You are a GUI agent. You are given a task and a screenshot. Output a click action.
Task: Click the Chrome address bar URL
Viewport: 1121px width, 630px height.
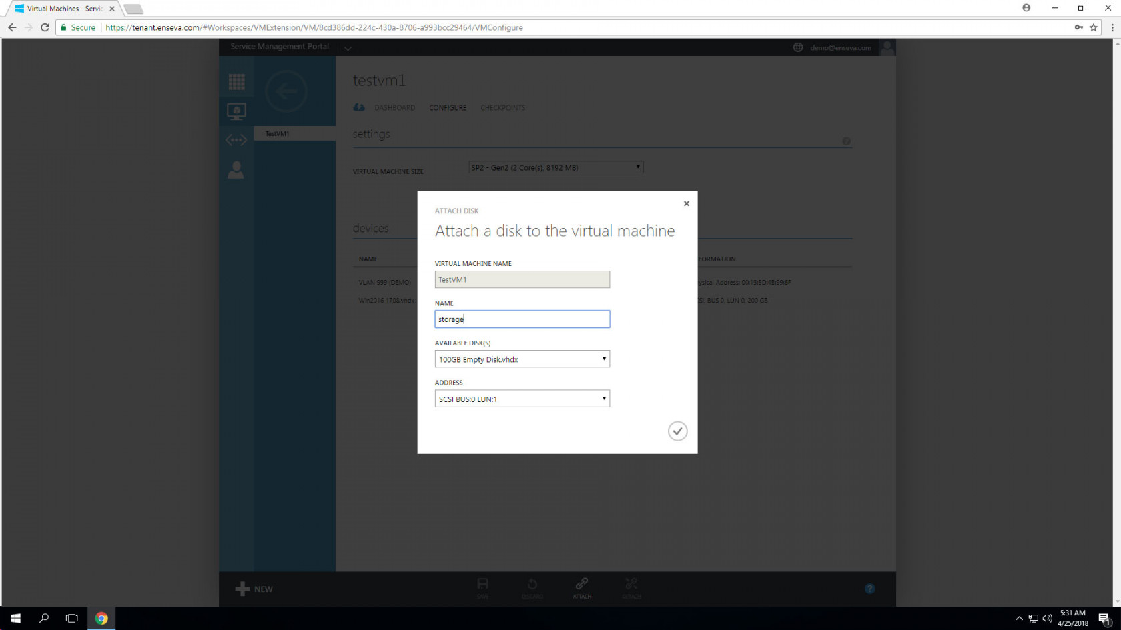click(314, 27)
